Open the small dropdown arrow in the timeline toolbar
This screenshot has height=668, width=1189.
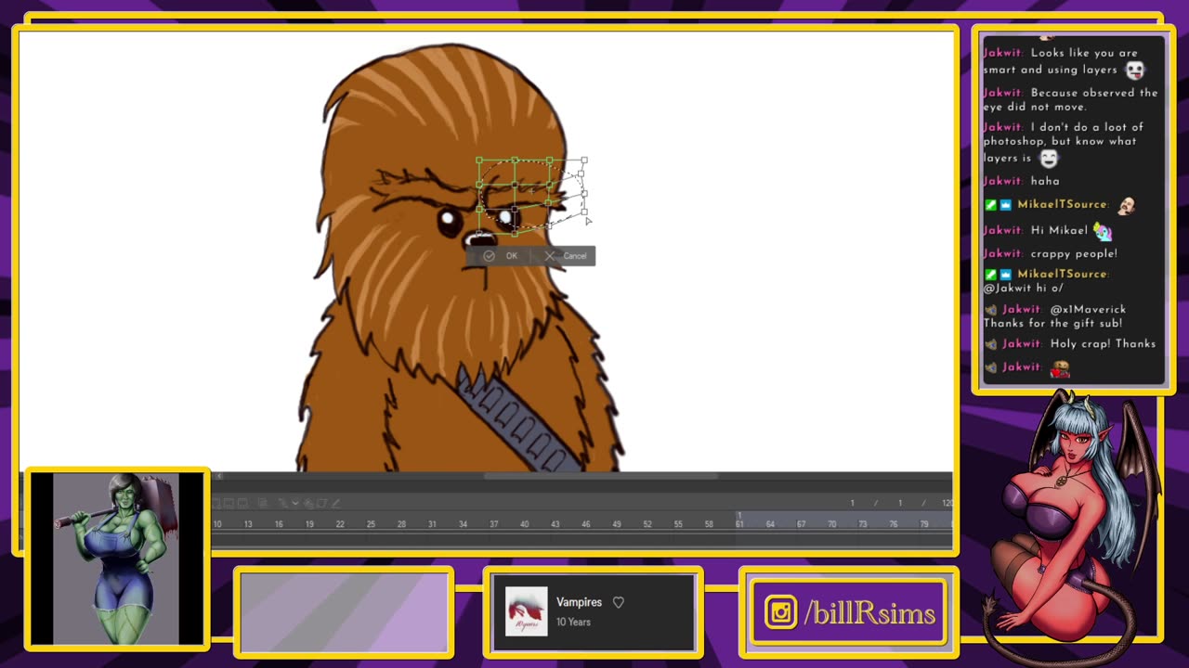(294, 503)
